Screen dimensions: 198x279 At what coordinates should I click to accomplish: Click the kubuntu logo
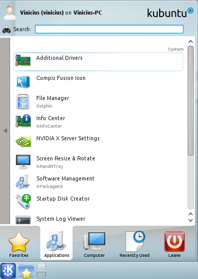170,13
